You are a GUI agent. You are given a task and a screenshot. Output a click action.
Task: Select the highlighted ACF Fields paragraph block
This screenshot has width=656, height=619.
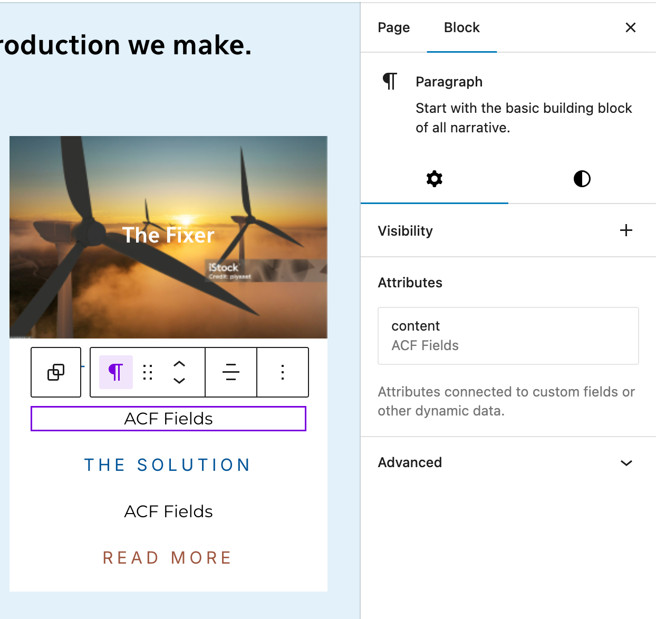(169, 419)
